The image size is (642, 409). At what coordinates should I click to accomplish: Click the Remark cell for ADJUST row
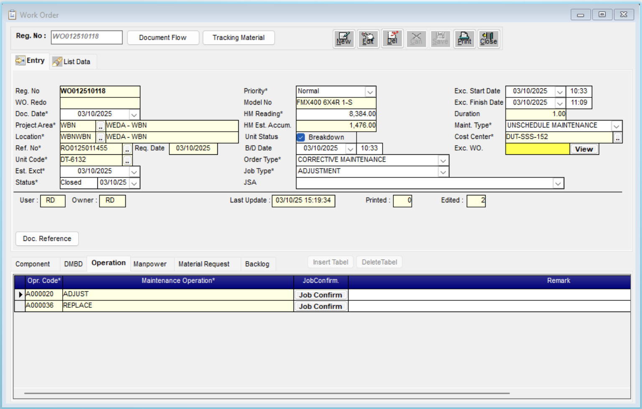click(x=489, y=294)
